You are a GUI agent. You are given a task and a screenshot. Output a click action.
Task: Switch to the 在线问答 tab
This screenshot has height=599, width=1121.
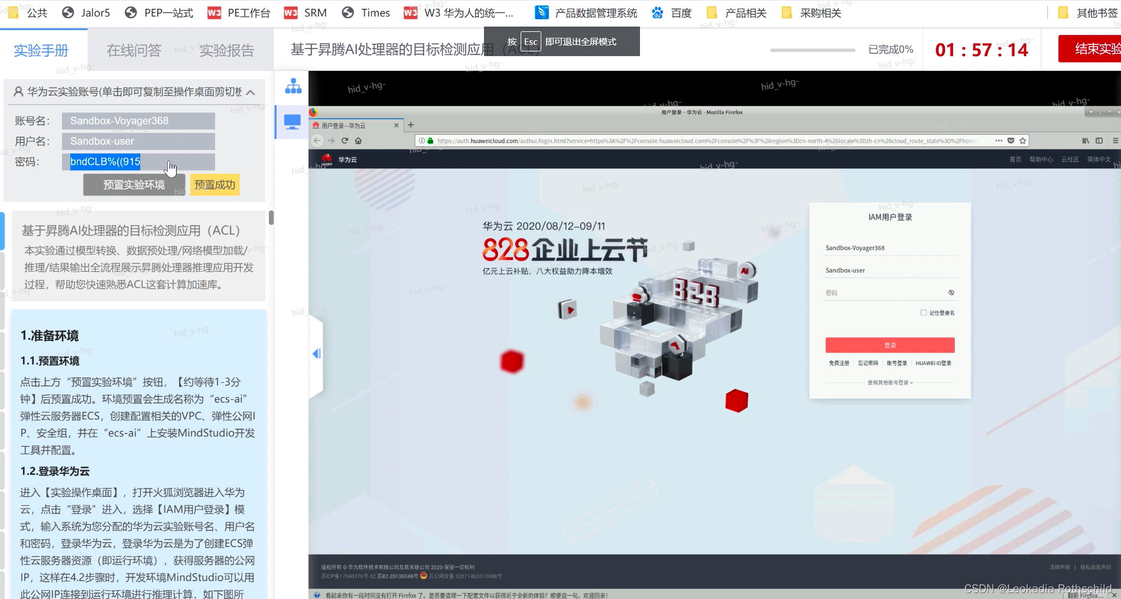[x=134, y=50]
